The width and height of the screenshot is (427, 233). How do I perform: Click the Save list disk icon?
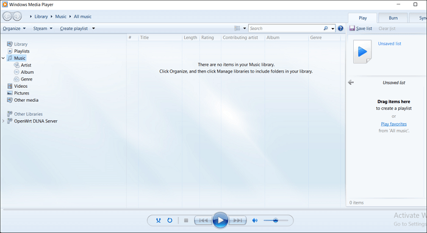click(352, 28)
